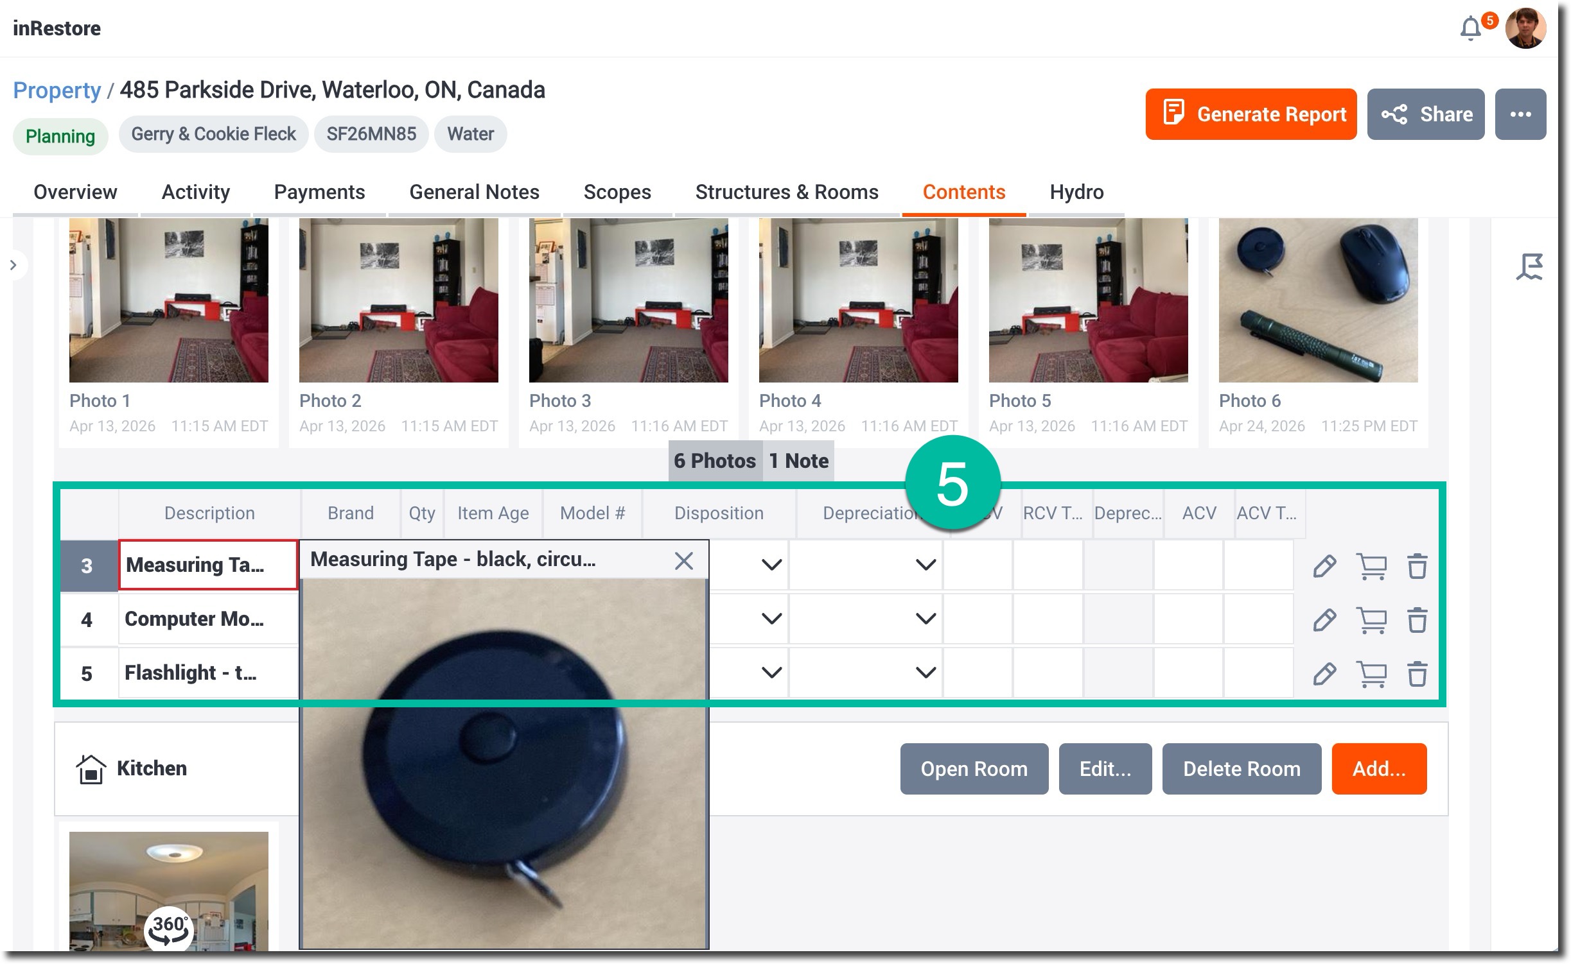Viewport: 1571px width, 964px height.
Task: Switch to the Hydro tab
Action: 1076,192
